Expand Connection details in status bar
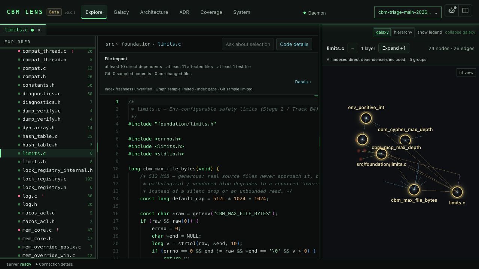The height and width of the screenshot is (269, 479). coord(54,264)
